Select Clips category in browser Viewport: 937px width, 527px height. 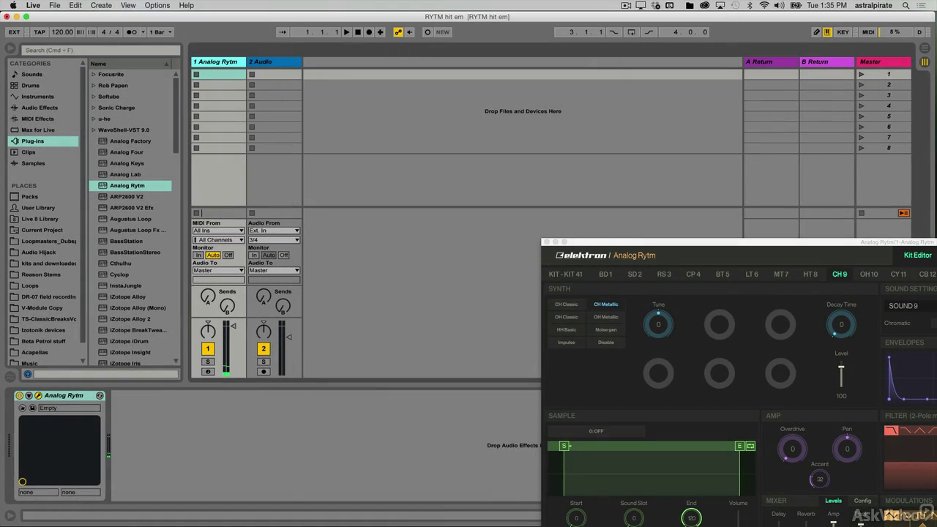(x=28, y=152)
